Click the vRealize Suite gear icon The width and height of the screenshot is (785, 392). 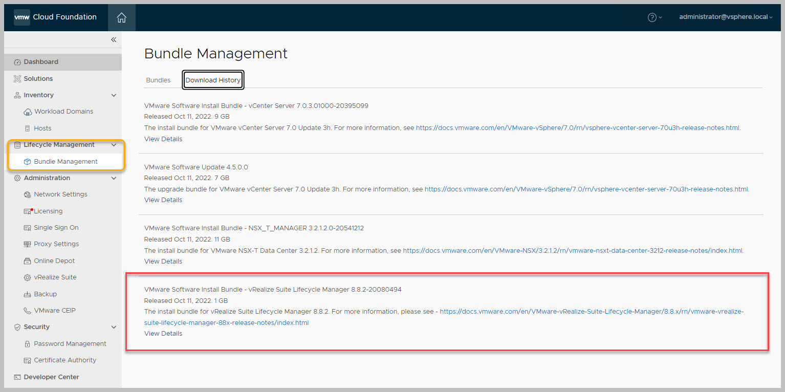point(28,277)
